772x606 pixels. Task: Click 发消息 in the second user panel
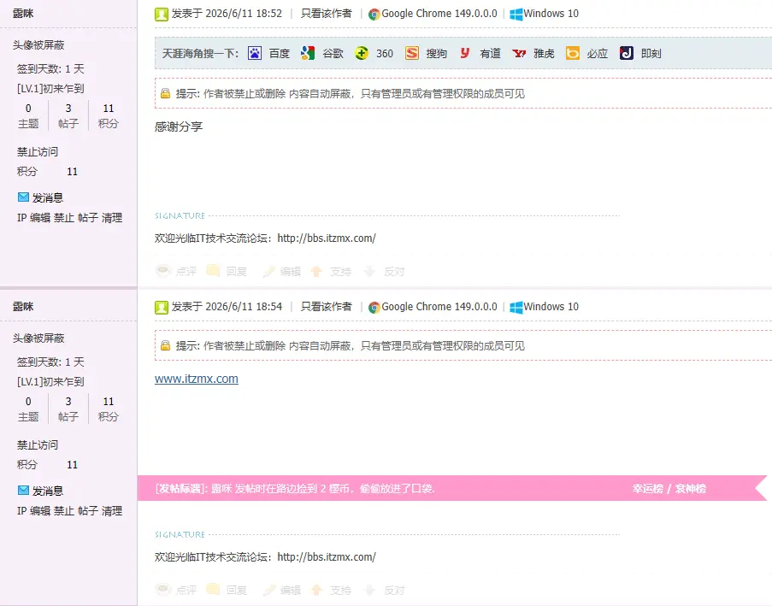[x=48, y=491]
